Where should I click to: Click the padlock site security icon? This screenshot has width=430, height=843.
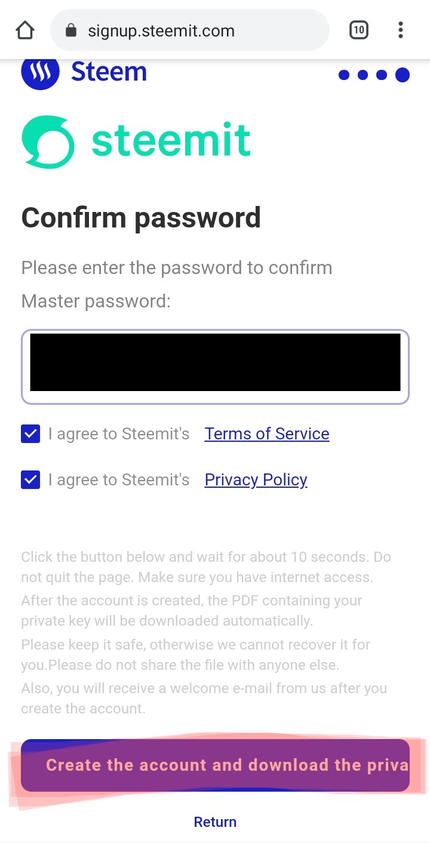click(x=71, y=30)
